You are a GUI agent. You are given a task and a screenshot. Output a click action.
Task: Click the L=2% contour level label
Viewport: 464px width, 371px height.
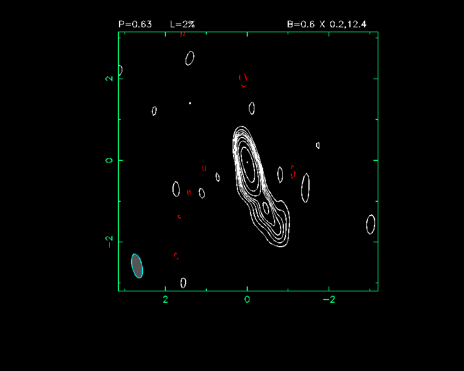[x=182, y=24]
